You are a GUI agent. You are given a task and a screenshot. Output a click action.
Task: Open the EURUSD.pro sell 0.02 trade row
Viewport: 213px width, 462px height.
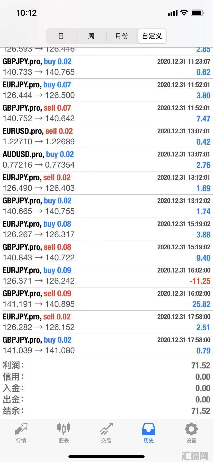[x=106, y=136]
